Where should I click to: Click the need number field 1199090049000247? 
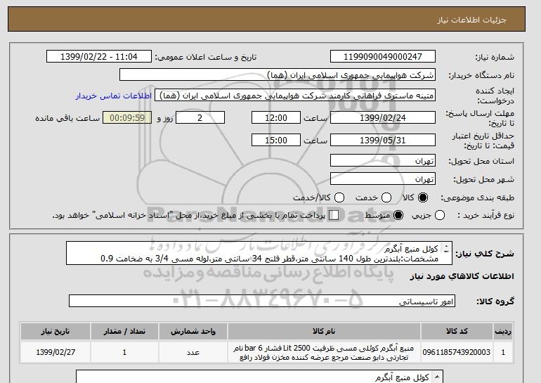coord(383,57)
